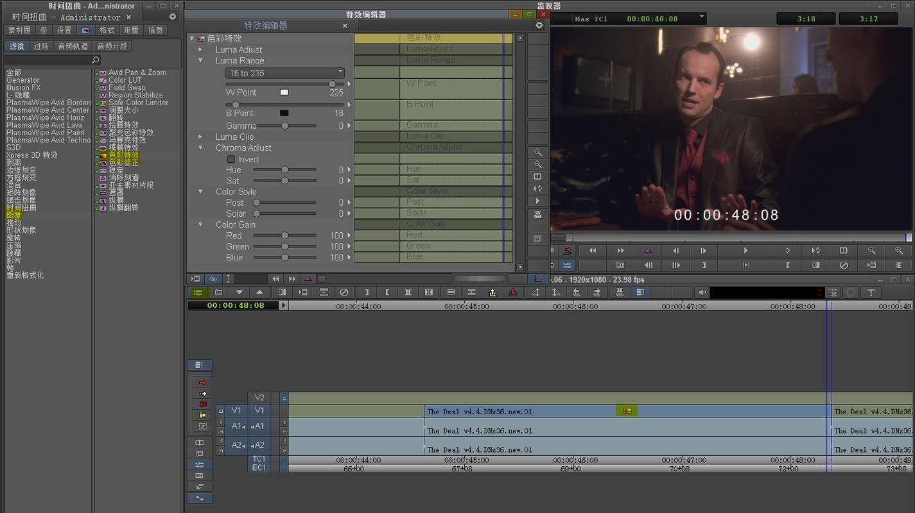Toggle the A1 record track selector
This screenshot has height=513, width=915.
point(259,426)
